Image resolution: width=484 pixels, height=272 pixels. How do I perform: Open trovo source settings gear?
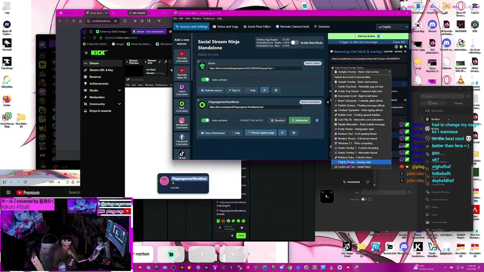[276, 90]
